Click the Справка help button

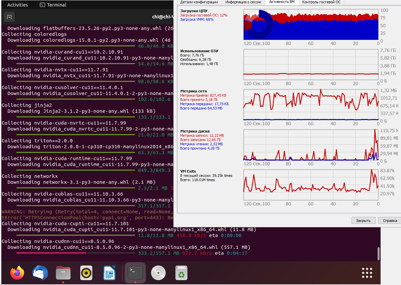click(x=390, y=221)
